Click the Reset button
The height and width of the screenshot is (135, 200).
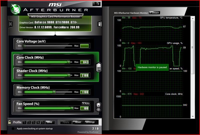click(x=78, y=122)
